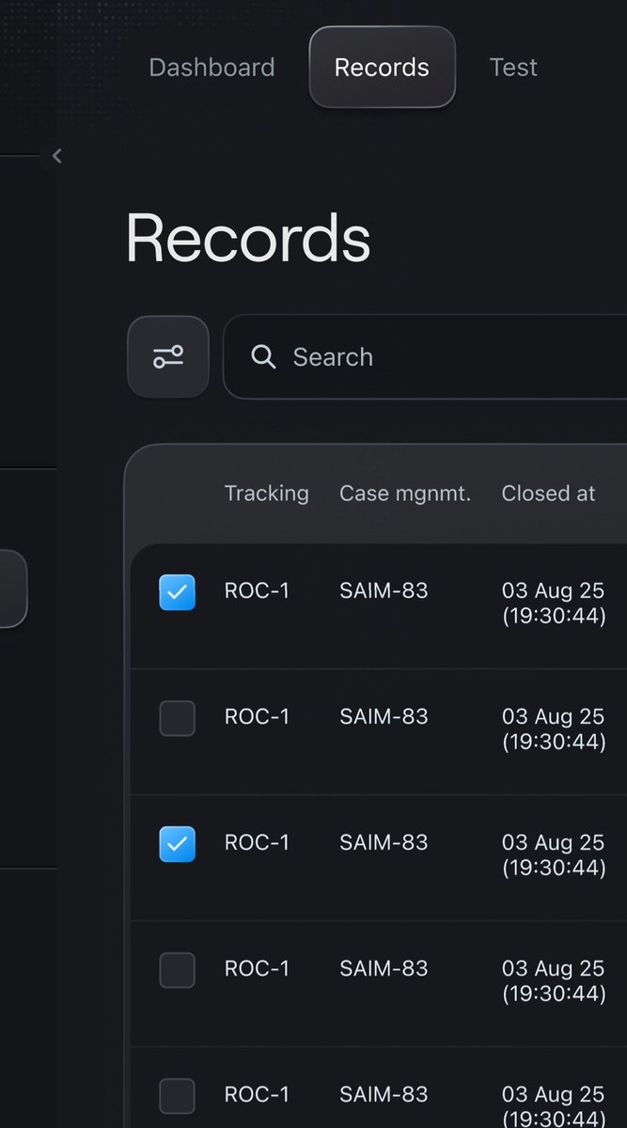
Task: Open the Test tab
Action: coord(513,68)
